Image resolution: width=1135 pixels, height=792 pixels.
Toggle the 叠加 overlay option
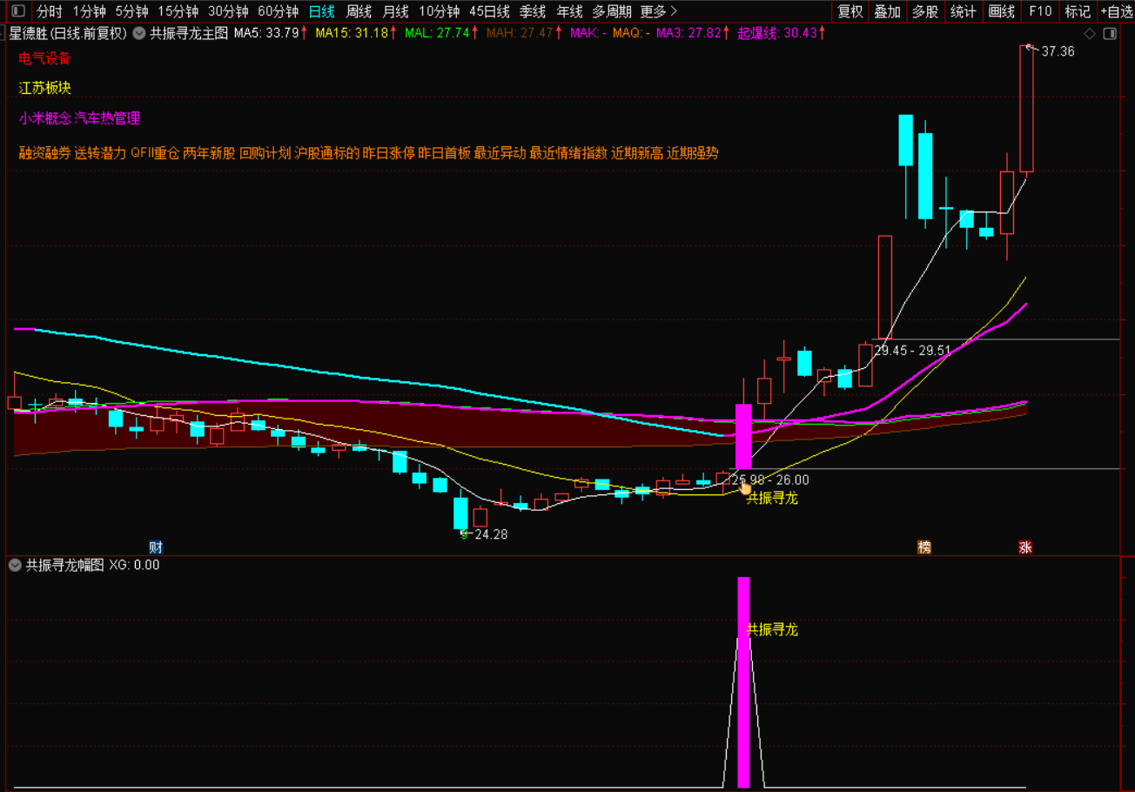click(x=888, y=11)
